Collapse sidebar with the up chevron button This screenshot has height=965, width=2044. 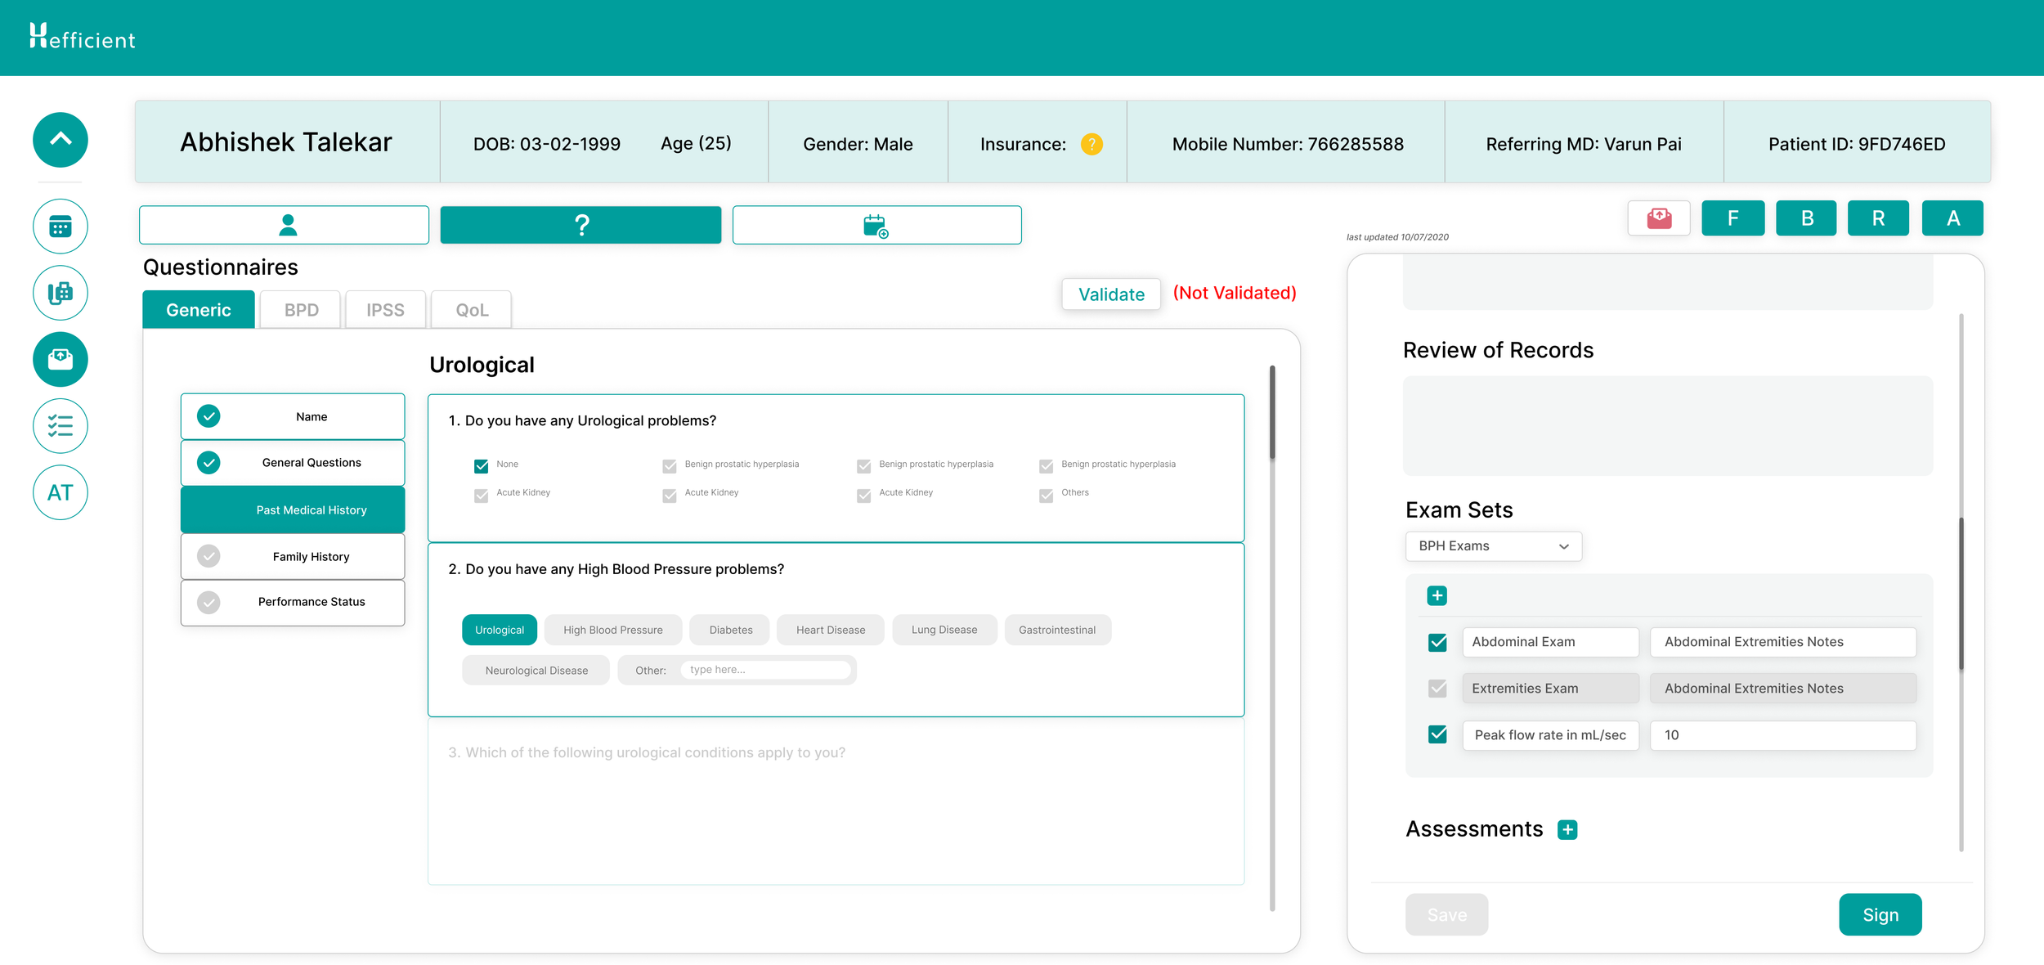[x=61, y=140]
